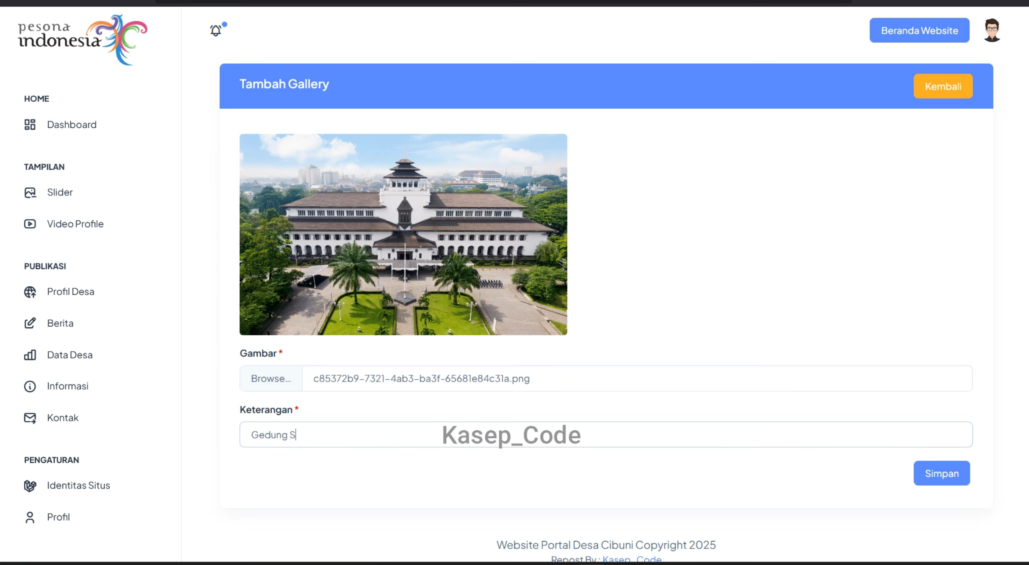This screenshot has width=1029, height=565.
Task: Click the orange Kembali button
Action: point(943,86)
